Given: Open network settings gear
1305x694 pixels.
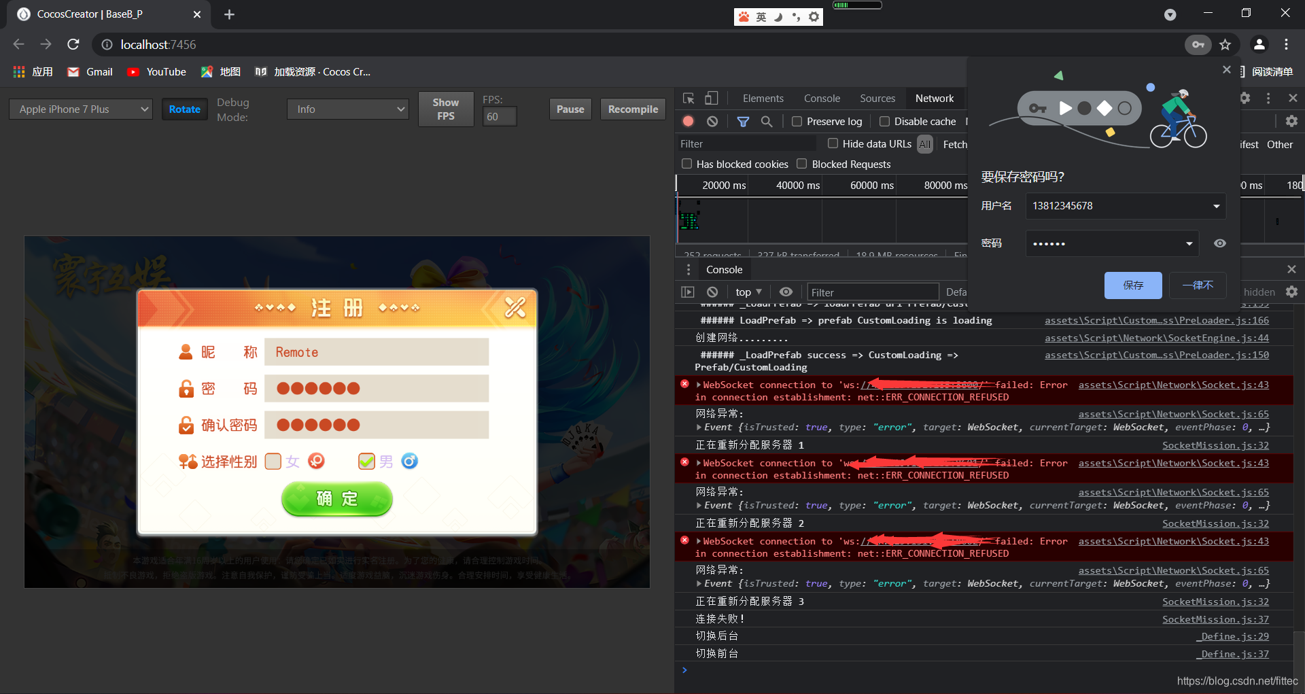Looking at the screenshot, I should point(1291,121).
